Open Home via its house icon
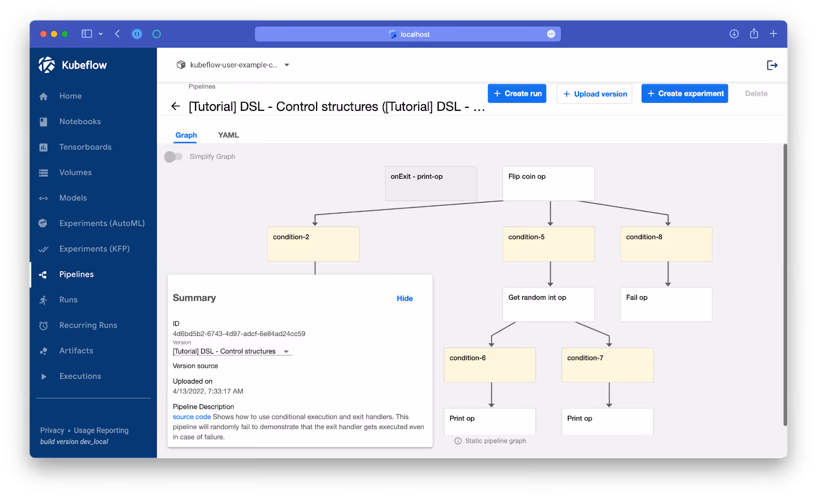 (x=43, y=96)
